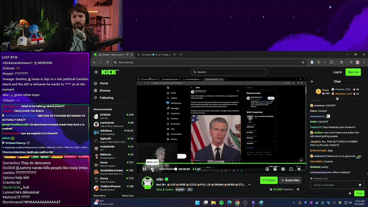Open Home in Kick sidebar

(104, 83)
